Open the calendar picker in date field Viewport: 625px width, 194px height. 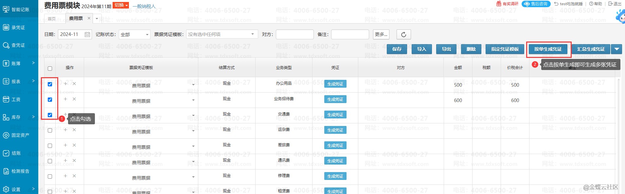(x=87, y=34)
